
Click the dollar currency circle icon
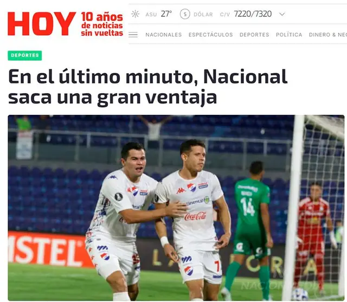coord(185,14)
